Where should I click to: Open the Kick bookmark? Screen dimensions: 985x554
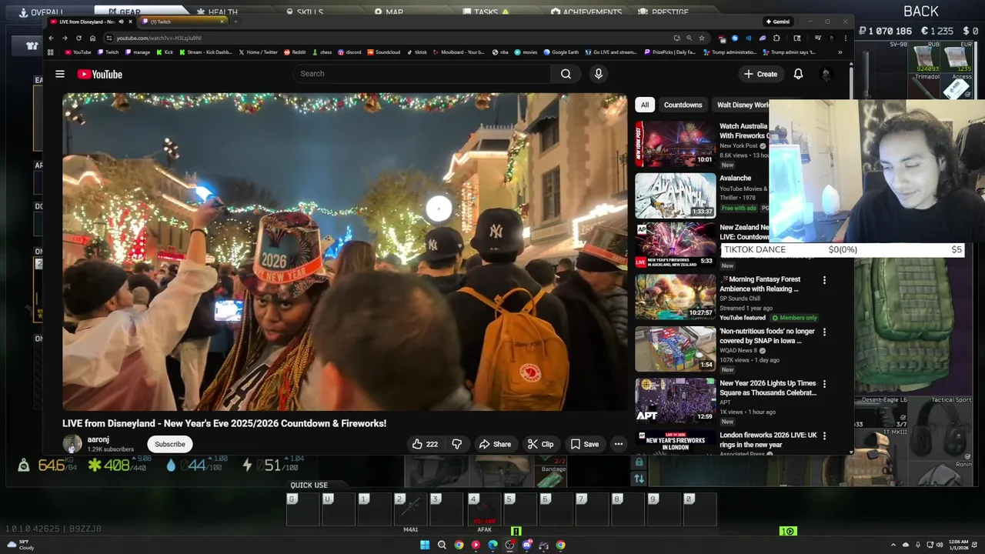point(165,52)
